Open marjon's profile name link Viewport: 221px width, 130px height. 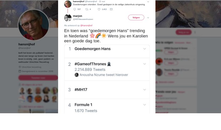coord(77,16)
